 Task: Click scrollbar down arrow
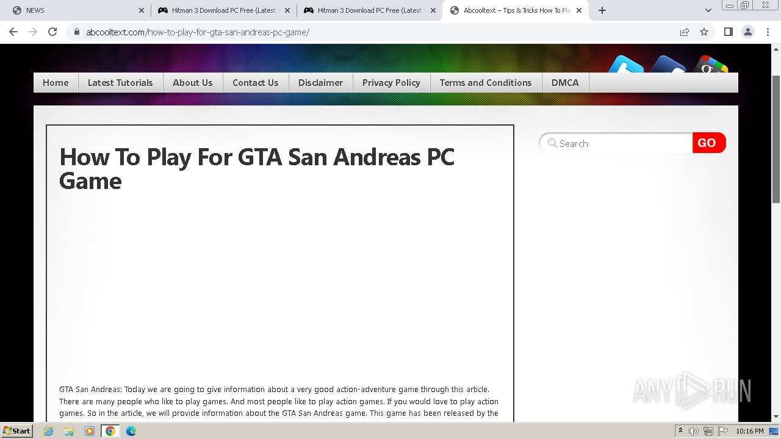776,417
